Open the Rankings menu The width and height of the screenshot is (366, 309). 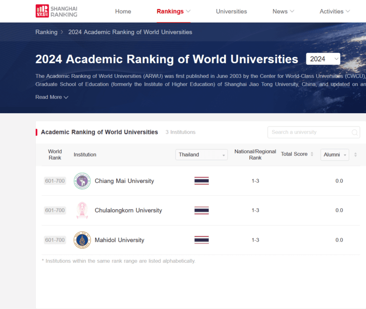click(x=173, y=11)
